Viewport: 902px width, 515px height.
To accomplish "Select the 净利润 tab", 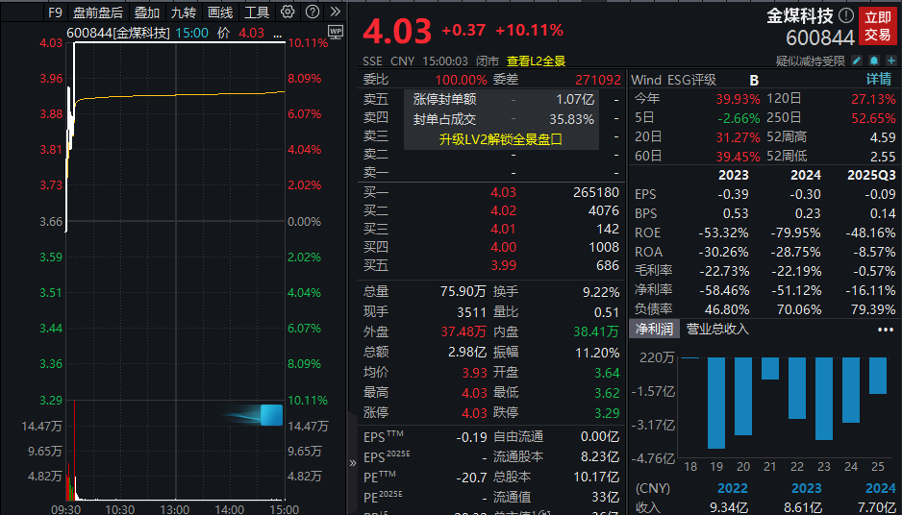I will click(654, 329).
